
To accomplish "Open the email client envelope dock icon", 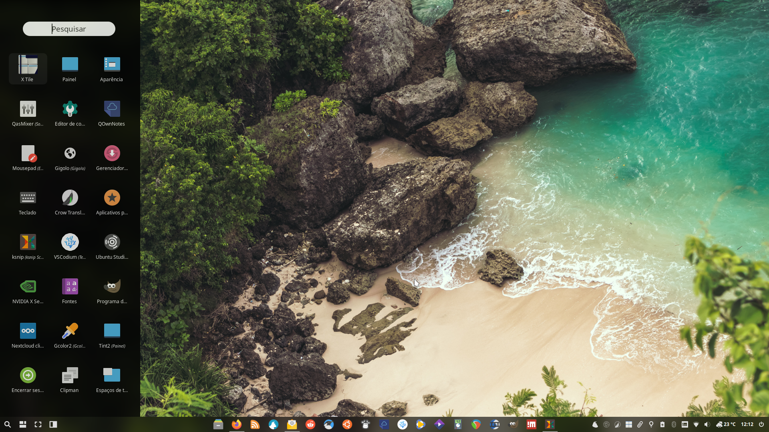I will pos(292,424).
